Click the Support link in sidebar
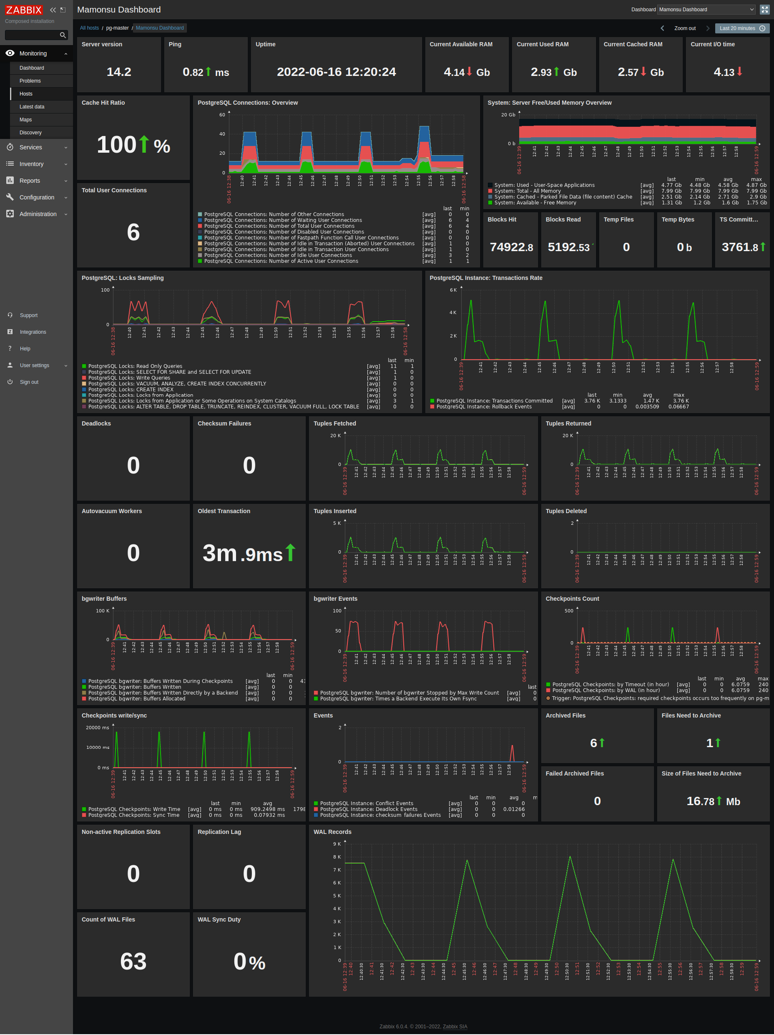Image resolution: width=774 pixels, height=1035 pixels. 28,315
